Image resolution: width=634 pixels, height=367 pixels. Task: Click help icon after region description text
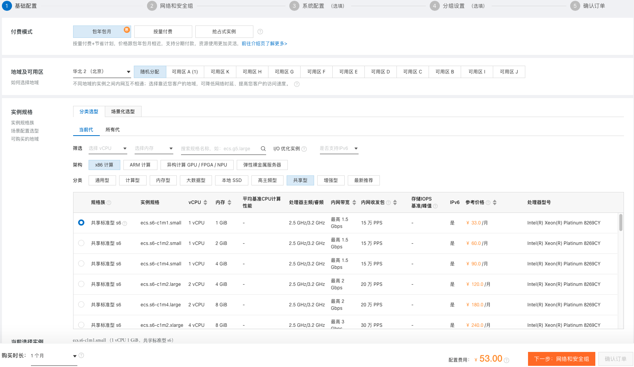297,84
